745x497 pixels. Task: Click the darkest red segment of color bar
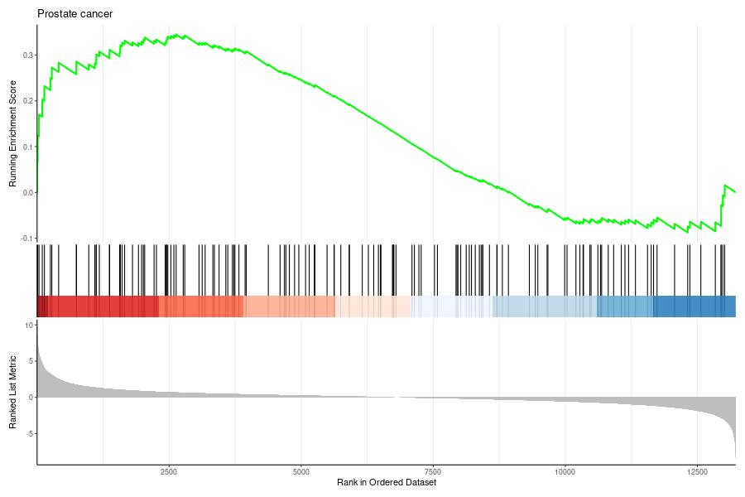click(42, 306)
